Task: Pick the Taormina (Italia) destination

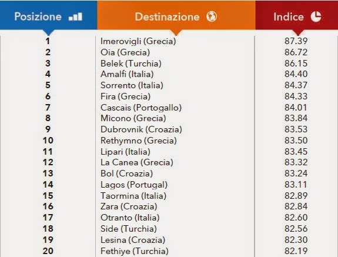Action: point(133,196)
